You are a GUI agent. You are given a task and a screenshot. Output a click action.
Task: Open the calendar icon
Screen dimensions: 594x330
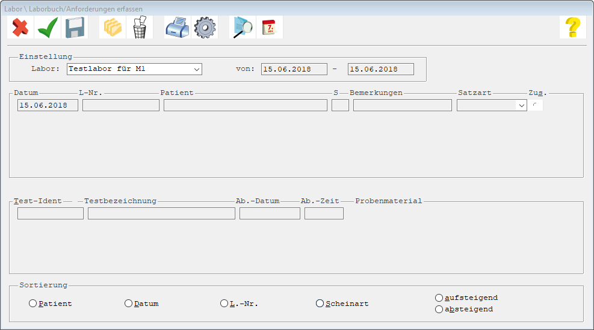coord(270,27)
